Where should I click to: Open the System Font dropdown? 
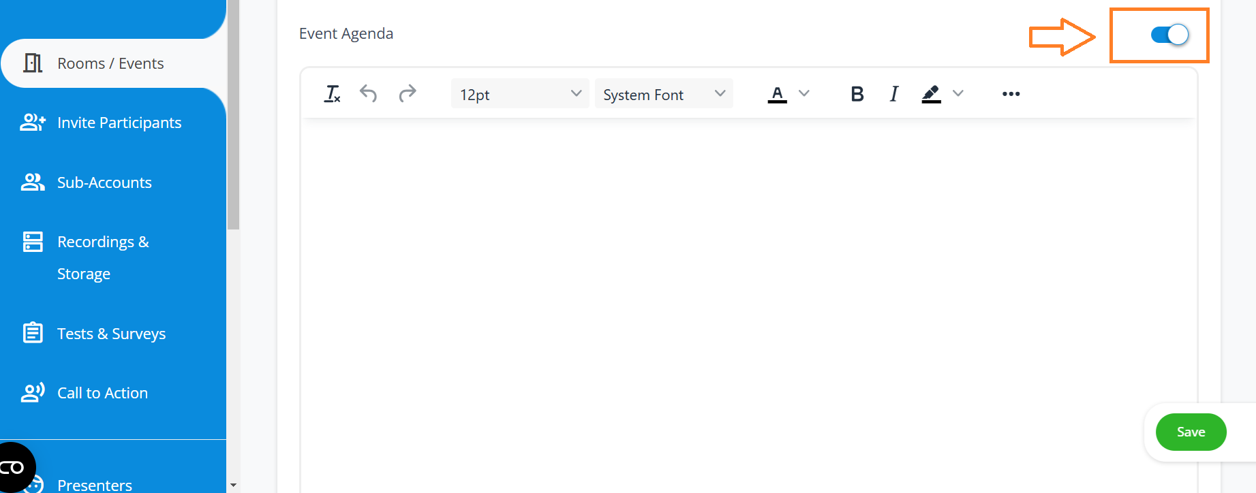click(x=663, y=94)
